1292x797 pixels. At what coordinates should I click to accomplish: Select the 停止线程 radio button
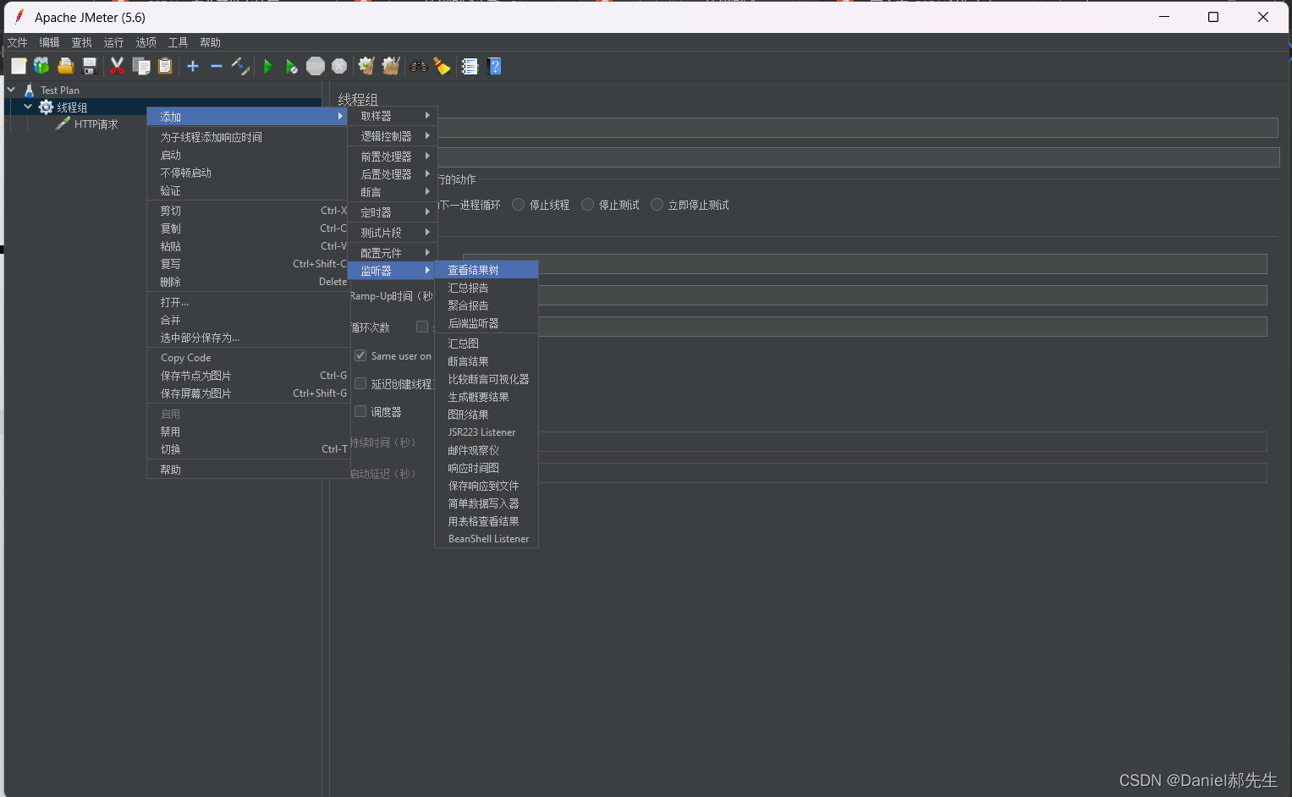519,205
